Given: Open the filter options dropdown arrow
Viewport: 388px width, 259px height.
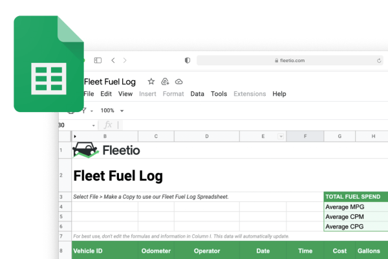Looking at the screenshot, I should [x=92, y=111].
